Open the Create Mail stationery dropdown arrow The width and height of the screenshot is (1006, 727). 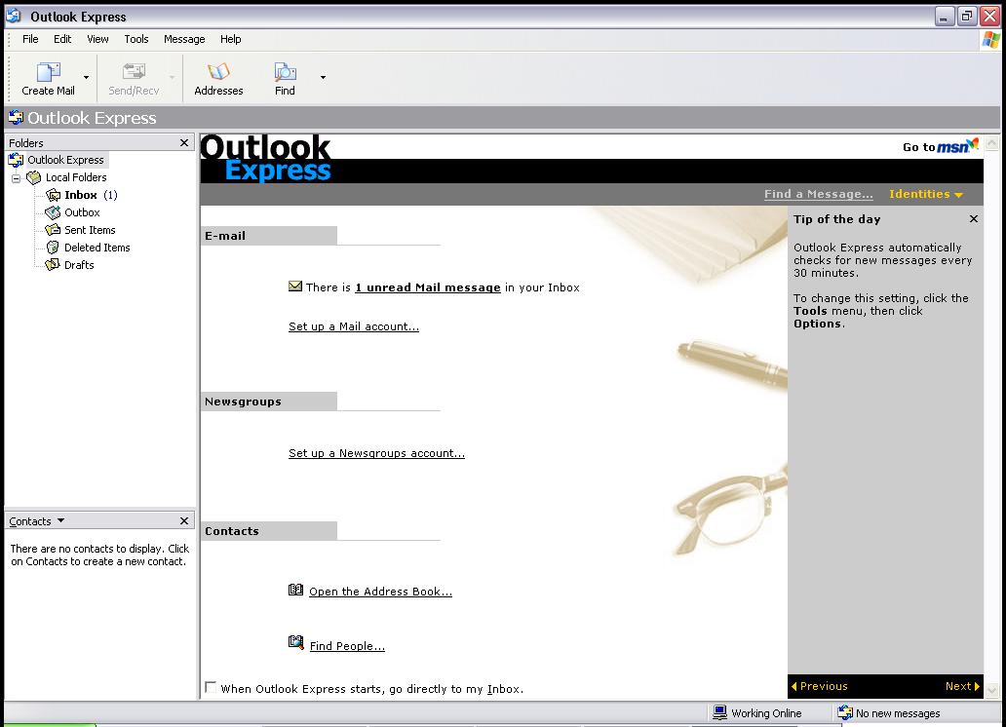tap(86, 78)
